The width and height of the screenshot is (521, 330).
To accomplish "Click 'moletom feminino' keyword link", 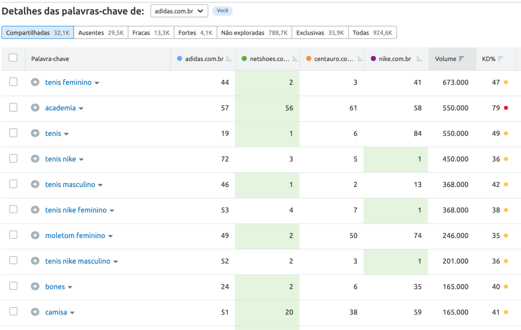I will tap(75, 235).
